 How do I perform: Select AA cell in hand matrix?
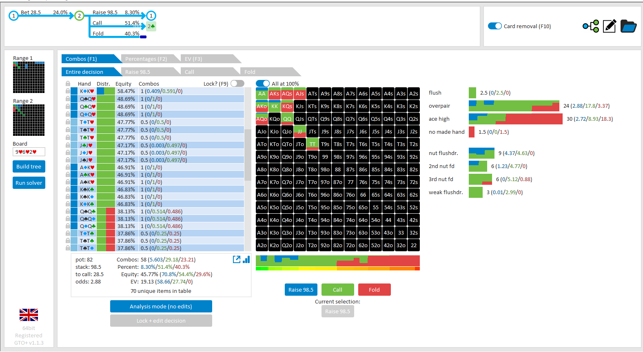pyautogui.click(x=262, y=93)
